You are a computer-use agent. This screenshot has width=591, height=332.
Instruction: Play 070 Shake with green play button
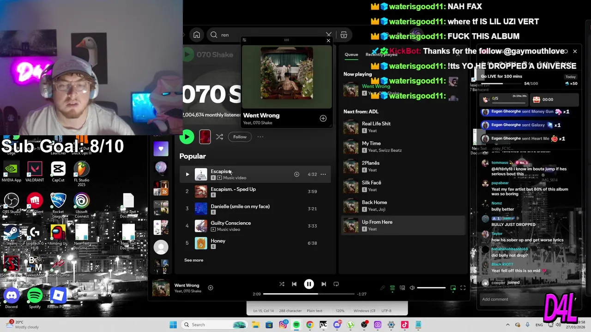click(x=187, y=136)
